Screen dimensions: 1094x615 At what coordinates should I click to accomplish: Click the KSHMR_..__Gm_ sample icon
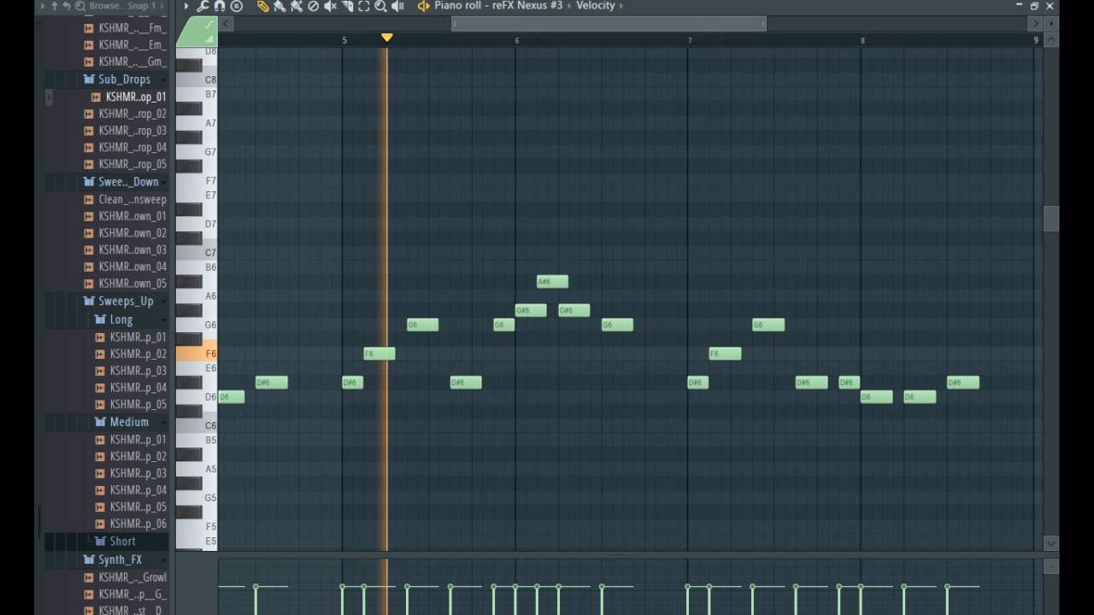(x=89, y=61)
